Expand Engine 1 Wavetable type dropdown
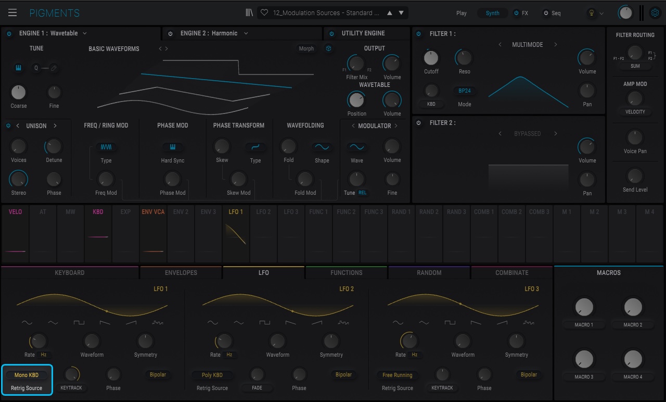The height and width of the screenshot is (402, 666). pos(85,33)
